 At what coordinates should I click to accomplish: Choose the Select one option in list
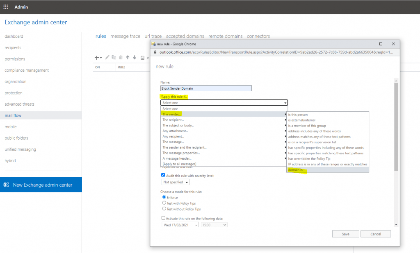tap(224, 109)
